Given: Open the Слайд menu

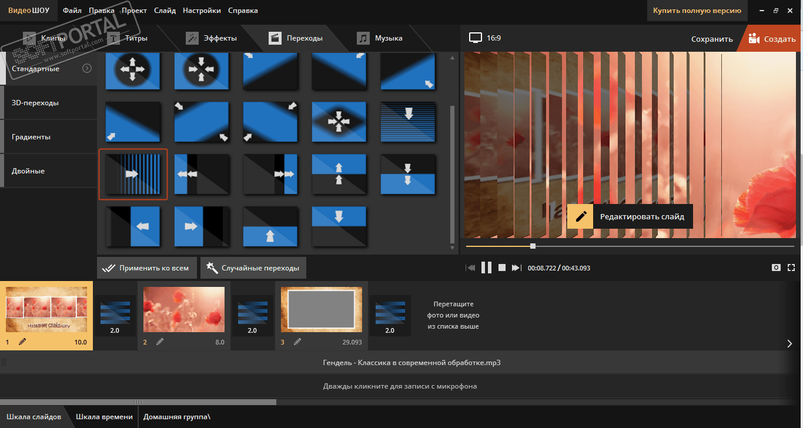Looking at the screenshot, I should [x=165, y=11].
